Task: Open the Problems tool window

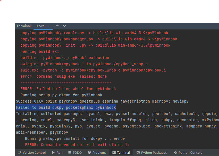Action: tap(97, 153)
